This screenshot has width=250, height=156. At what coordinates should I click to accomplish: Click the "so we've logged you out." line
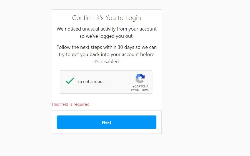(106, 36)
